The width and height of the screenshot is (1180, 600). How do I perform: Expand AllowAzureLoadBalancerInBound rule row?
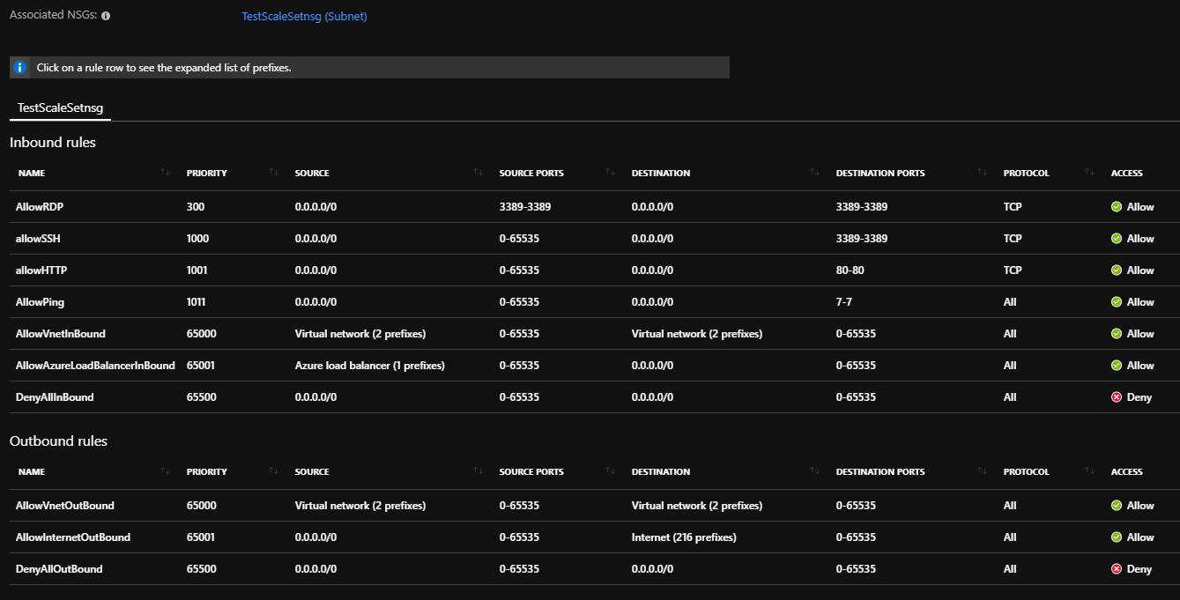coord(95,366)
